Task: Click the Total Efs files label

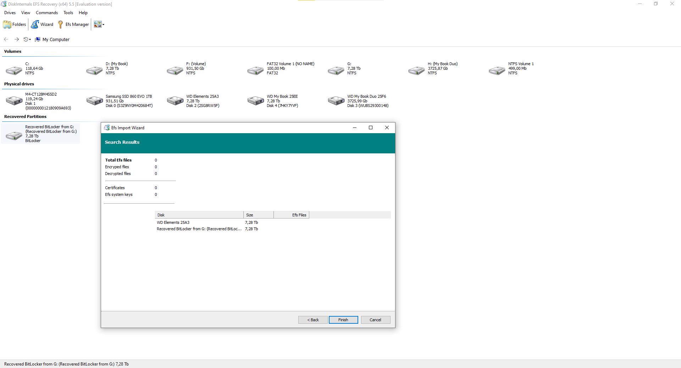Action: click(x=118, y=160)
